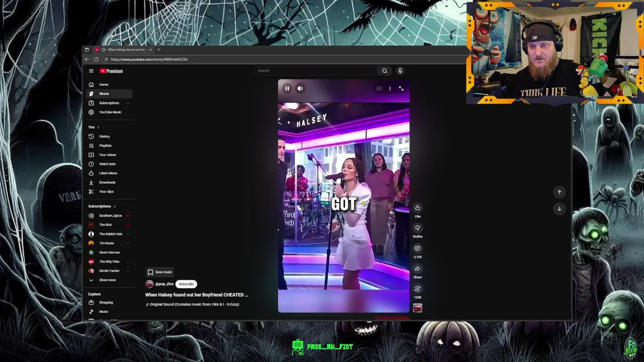Toggle captions on the Short
The image size is (644, 362).
379,88
